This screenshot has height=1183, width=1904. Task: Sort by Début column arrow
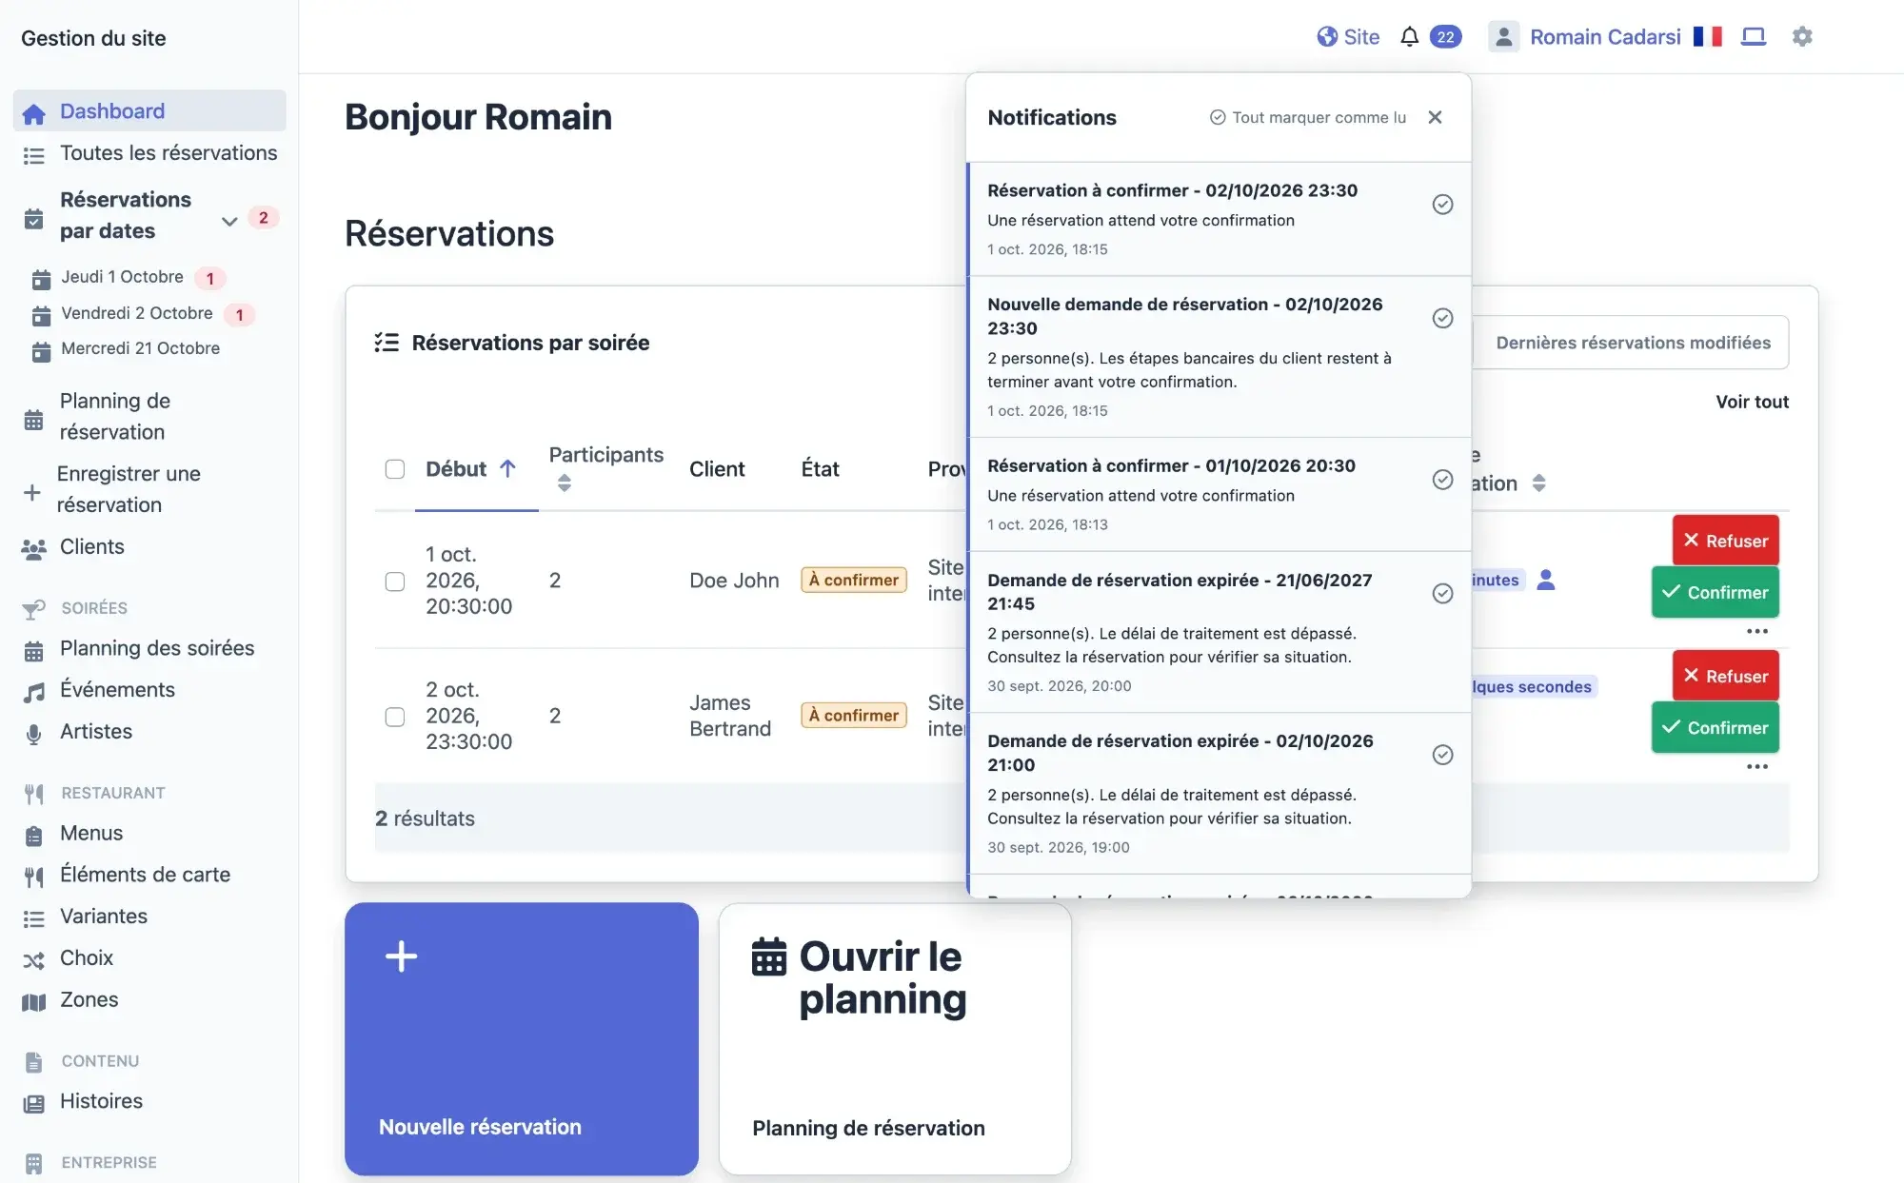pyautogui.click(x=507, y=468)
